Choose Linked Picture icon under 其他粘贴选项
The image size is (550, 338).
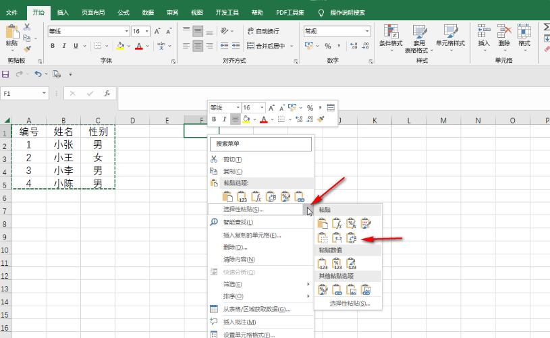click(x=366, y=289)
